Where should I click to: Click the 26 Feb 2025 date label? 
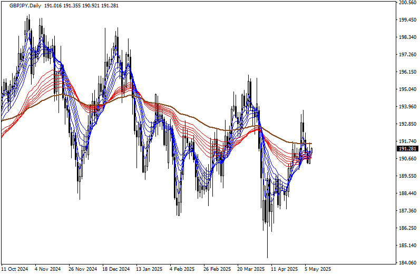(217, 269)
